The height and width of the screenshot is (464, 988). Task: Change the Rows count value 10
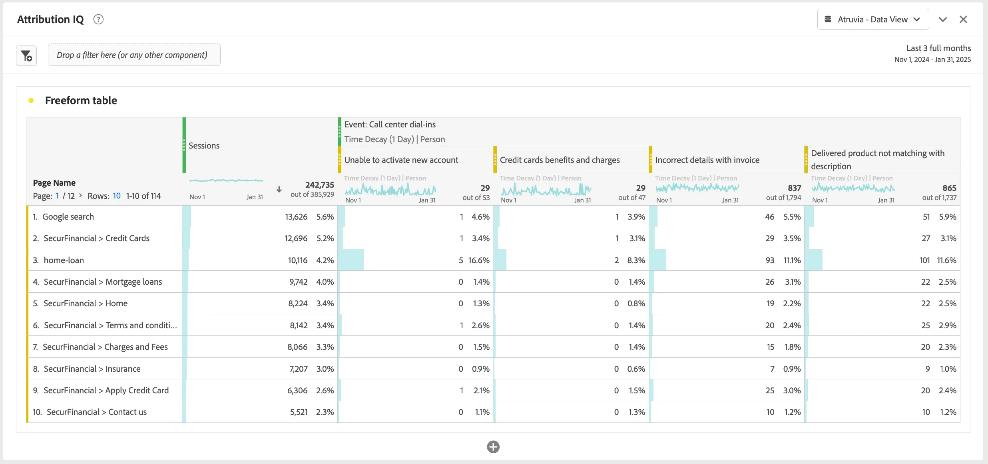click(117, 196)
